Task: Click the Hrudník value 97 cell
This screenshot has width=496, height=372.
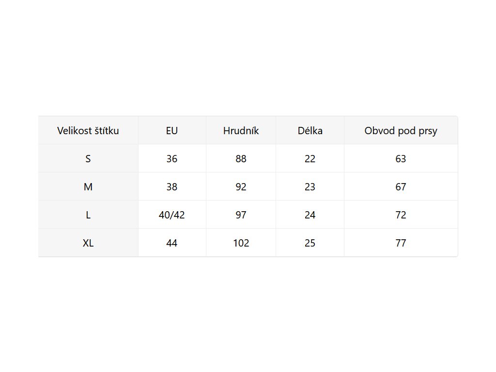Action: click(x=241, y=215)
